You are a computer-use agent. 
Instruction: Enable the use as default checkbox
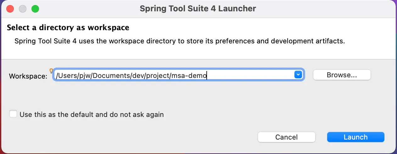click(13, 114)
